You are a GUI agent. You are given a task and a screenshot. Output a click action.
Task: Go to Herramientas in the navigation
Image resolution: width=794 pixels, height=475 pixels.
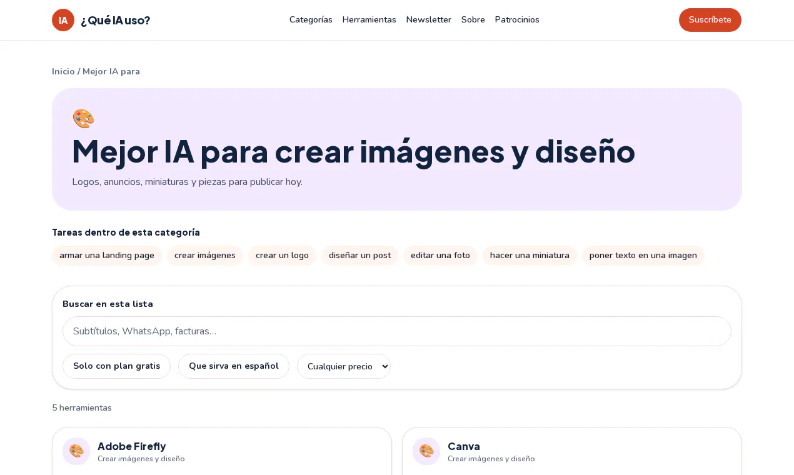click(x=369, y=19)
